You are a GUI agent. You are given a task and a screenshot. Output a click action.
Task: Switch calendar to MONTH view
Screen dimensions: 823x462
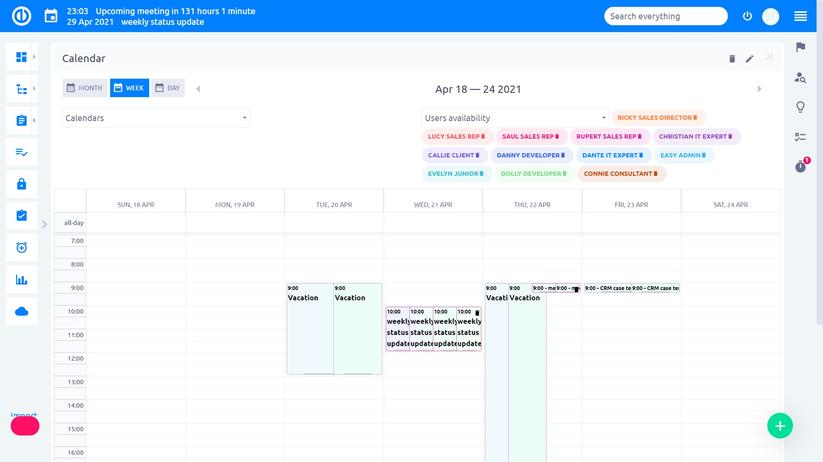point(84,88)
